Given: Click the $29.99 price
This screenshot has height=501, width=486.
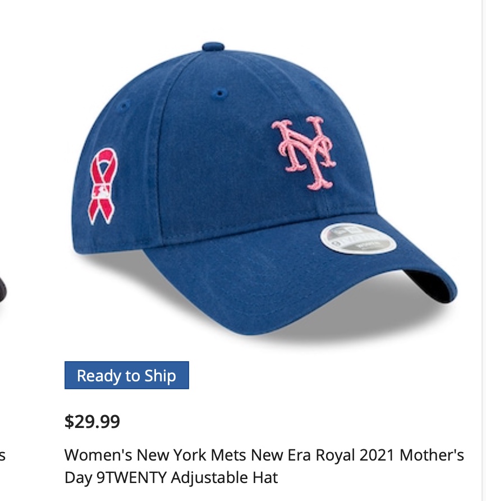Looking at the screenshot, I should [92, 421].
